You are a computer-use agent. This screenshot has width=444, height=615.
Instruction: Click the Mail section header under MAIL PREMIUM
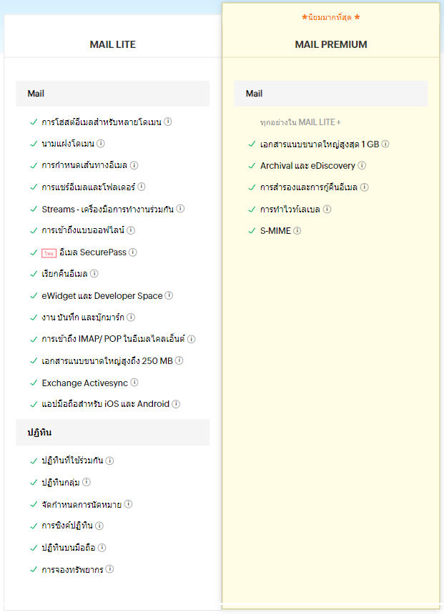[330, 94]
